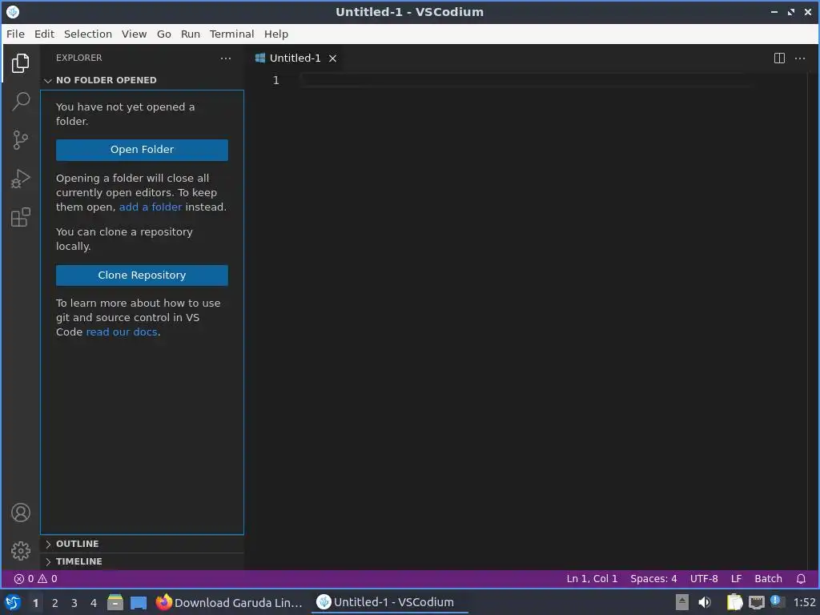
Task: Switch to virtual desktop 4
Action: point(94,602)
